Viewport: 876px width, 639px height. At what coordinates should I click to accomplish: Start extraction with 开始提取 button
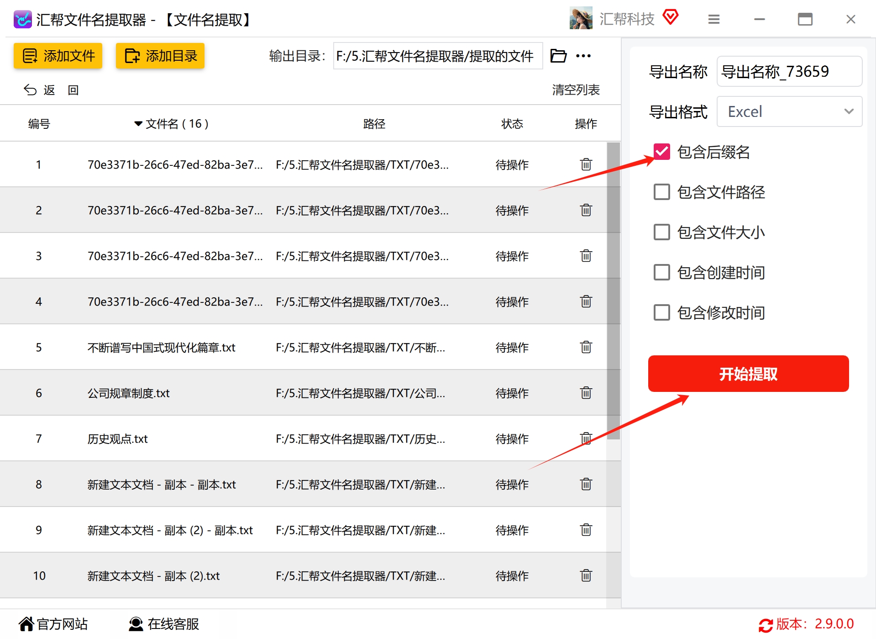coord(748,374)
